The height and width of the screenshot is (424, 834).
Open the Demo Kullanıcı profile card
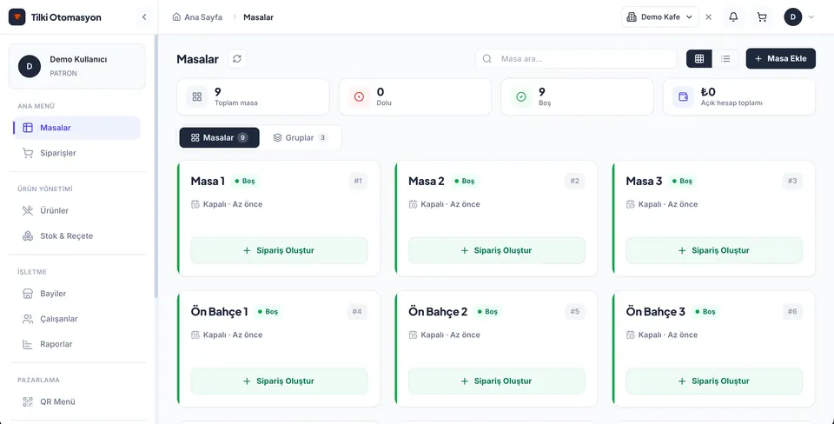pyautogui.click(x=77, y=66)
